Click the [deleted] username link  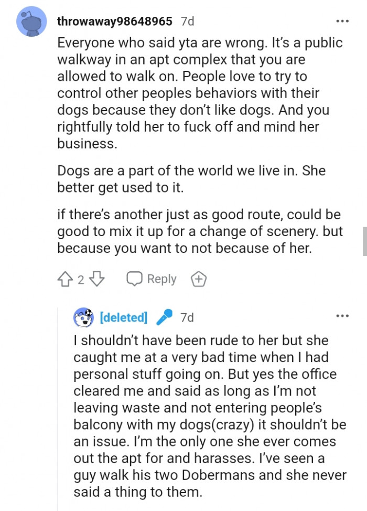tap(123, 317)
